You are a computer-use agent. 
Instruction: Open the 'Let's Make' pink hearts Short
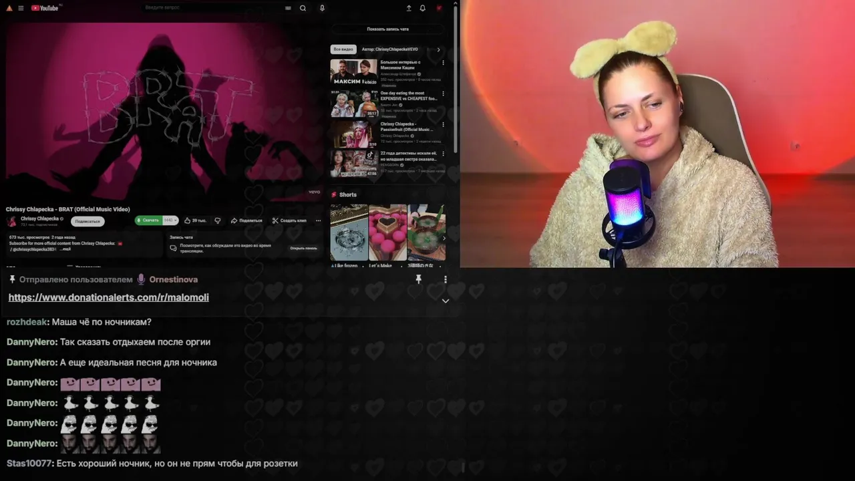tap(387, 232)
